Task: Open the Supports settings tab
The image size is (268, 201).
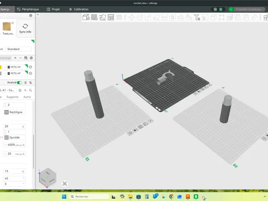Action: coord(13,97)
